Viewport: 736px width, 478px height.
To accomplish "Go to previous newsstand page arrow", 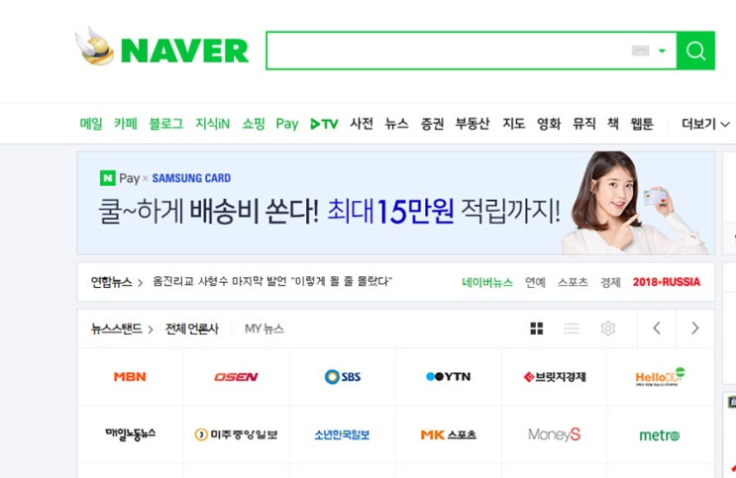I will click(x=657, y=329).
